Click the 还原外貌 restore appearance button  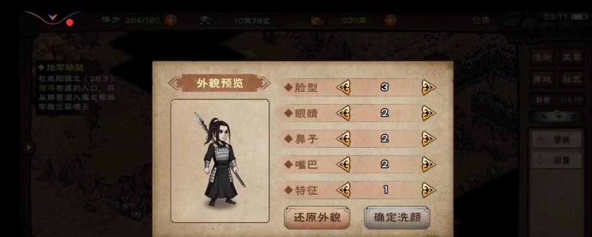317,217
